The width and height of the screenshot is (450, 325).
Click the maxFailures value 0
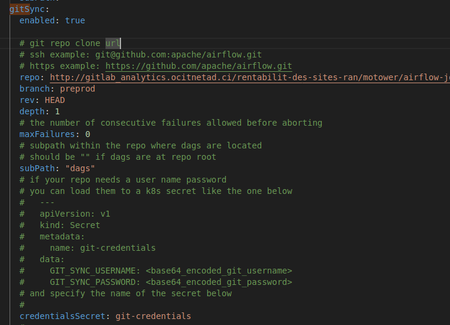[x=88, y=134]
